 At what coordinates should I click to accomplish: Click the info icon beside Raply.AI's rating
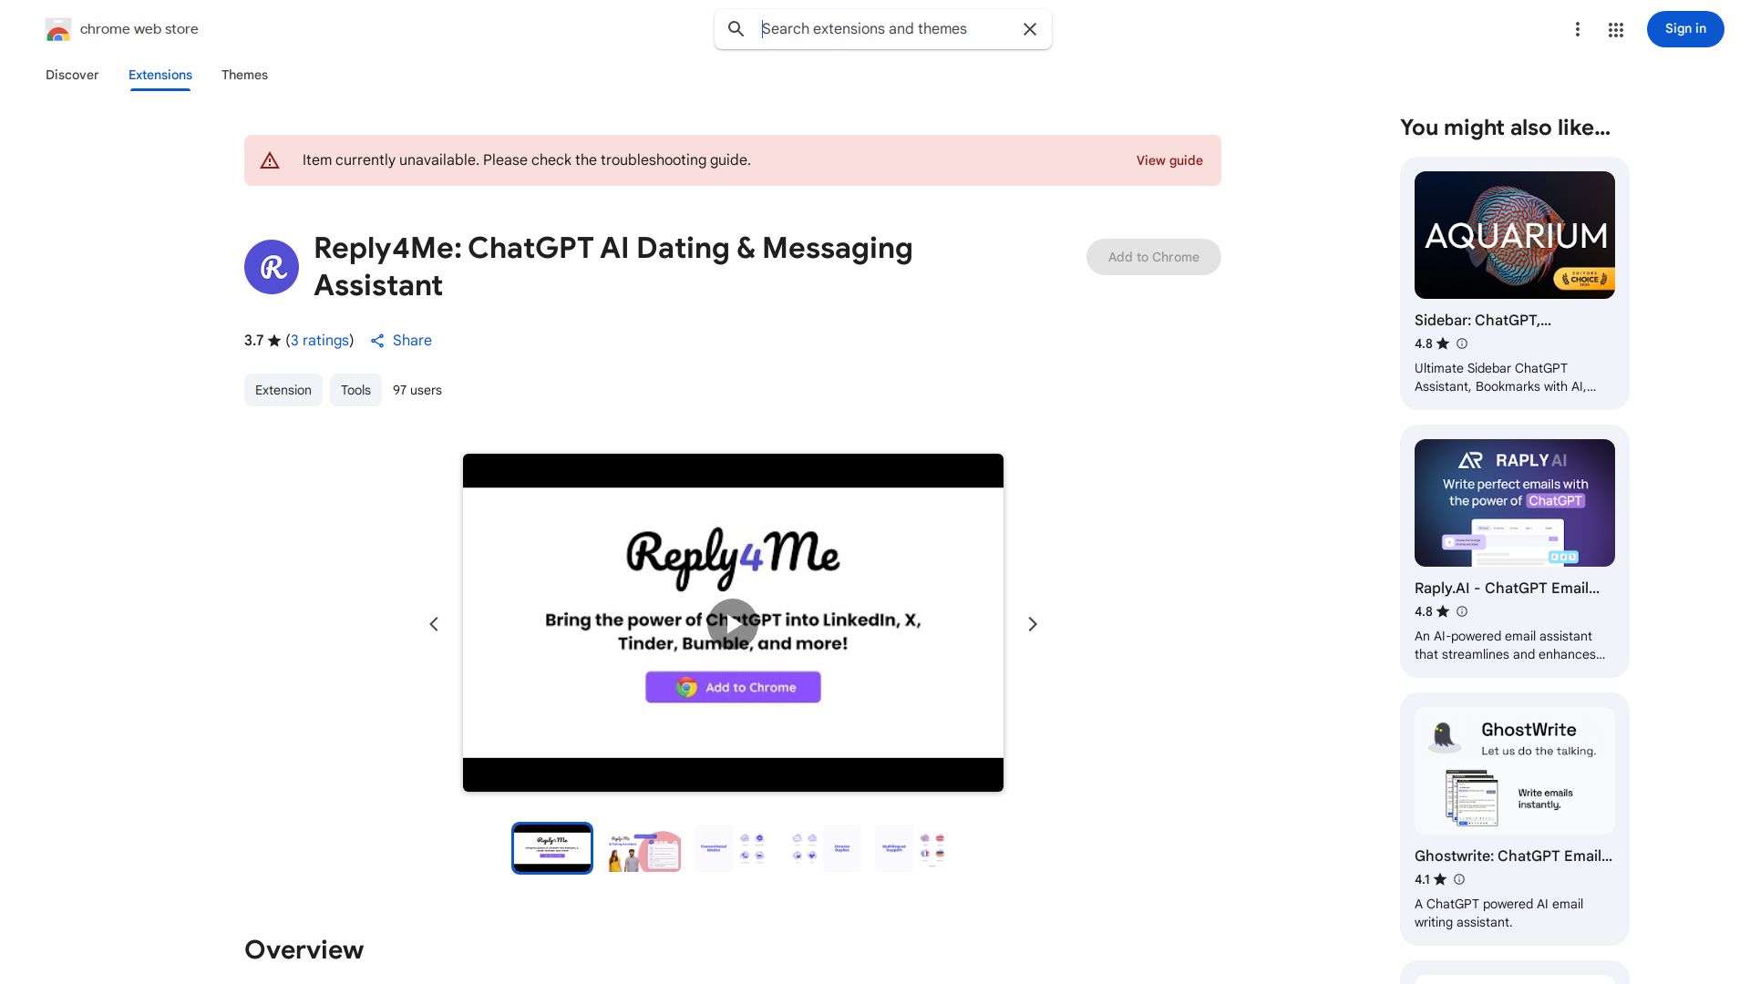pos(1462,611)
